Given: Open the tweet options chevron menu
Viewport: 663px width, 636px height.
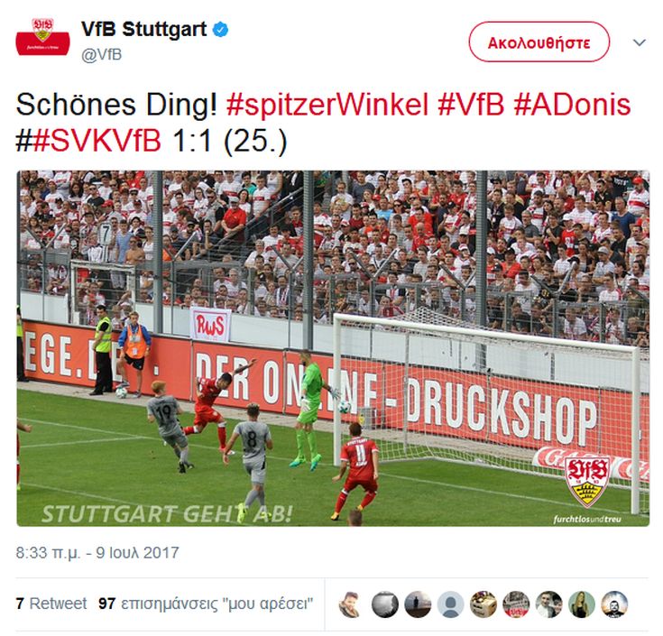Looking at the screenshot, I should pyautogui.click(x=639, y=42).
